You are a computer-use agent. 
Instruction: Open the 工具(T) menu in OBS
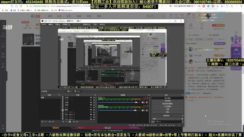point(95,25)
